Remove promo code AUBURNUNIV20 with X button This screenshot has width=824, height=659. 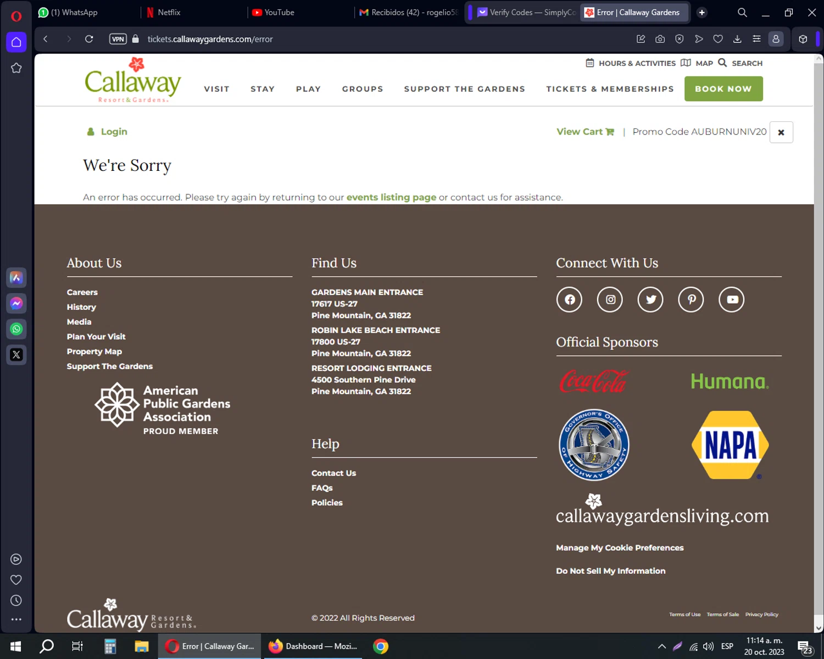pyautogui.click(x=781, y=132)
